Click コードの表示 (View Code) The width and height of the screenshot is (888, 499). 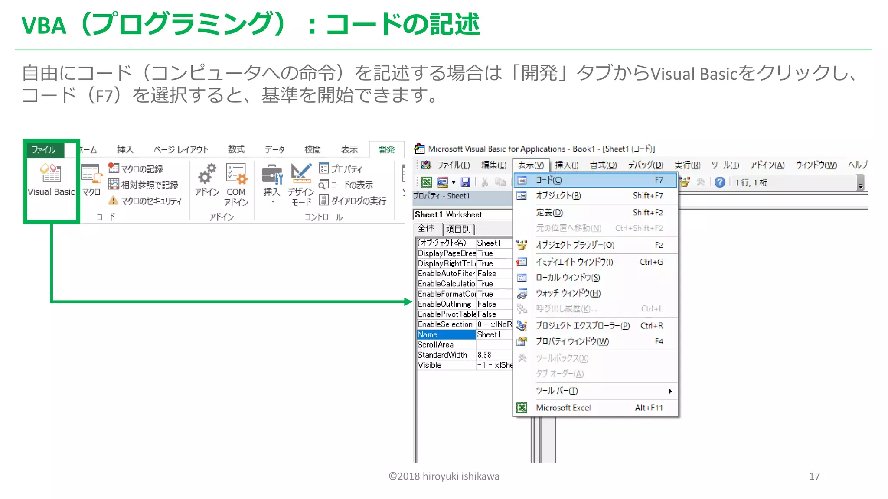coord(346,185)
